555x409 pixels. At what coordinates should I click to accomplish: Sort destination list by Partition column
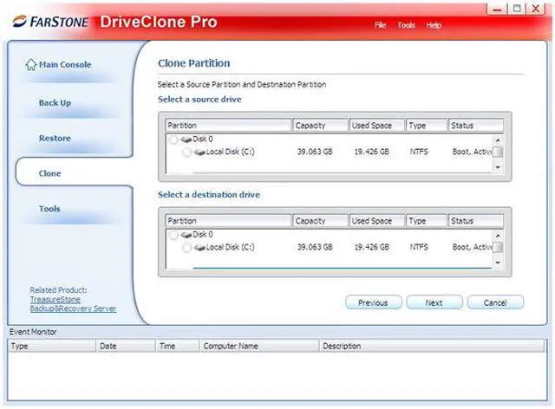[228, 221]
